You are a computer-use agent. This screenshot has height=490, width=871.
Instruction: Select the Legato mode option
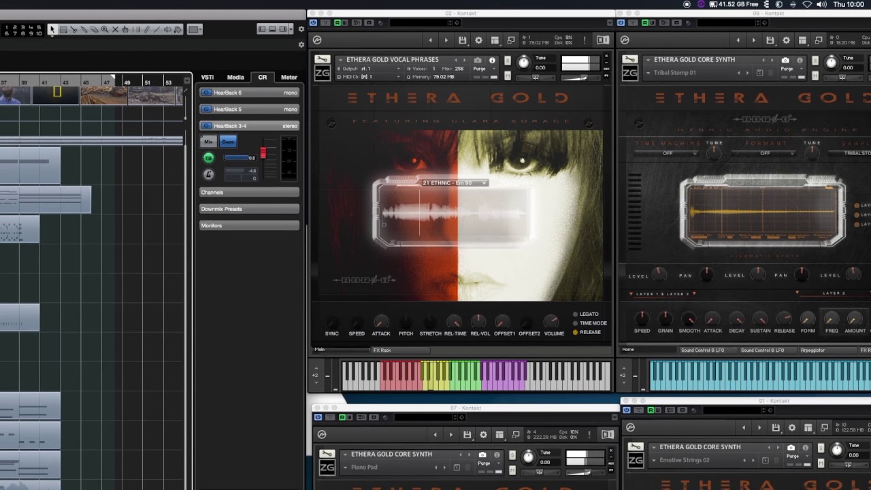(x=586, y=314)
